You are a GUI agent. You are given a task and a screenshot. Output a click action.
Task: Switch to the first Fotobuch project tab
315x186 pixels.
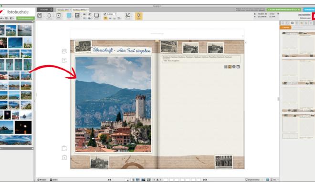[x=63, y=10]
